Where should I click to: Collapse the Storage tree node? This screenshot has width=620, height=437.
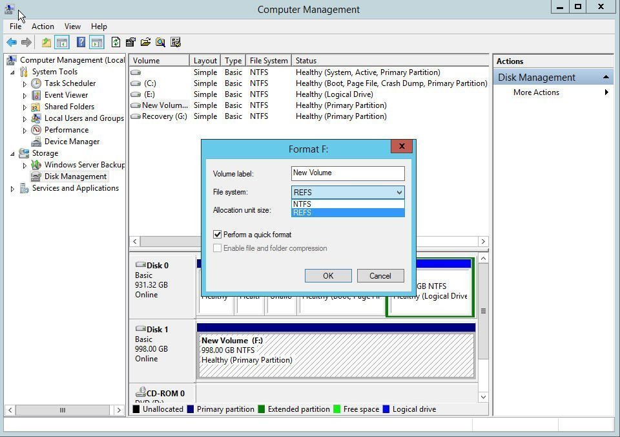[x=13, y=154]
